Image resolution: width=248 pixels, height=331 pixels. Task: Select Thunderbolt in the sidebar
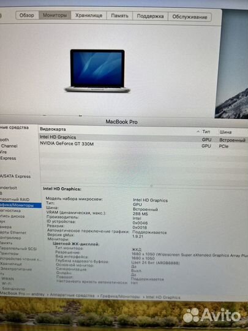[x=9, y=188]
